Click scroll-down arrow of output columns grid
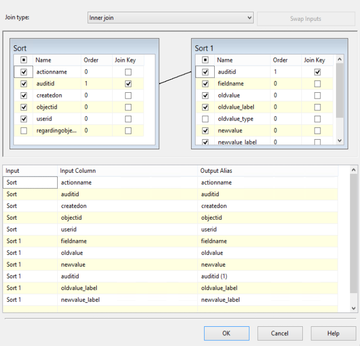The image size is (360, 346). click(354, 308)
